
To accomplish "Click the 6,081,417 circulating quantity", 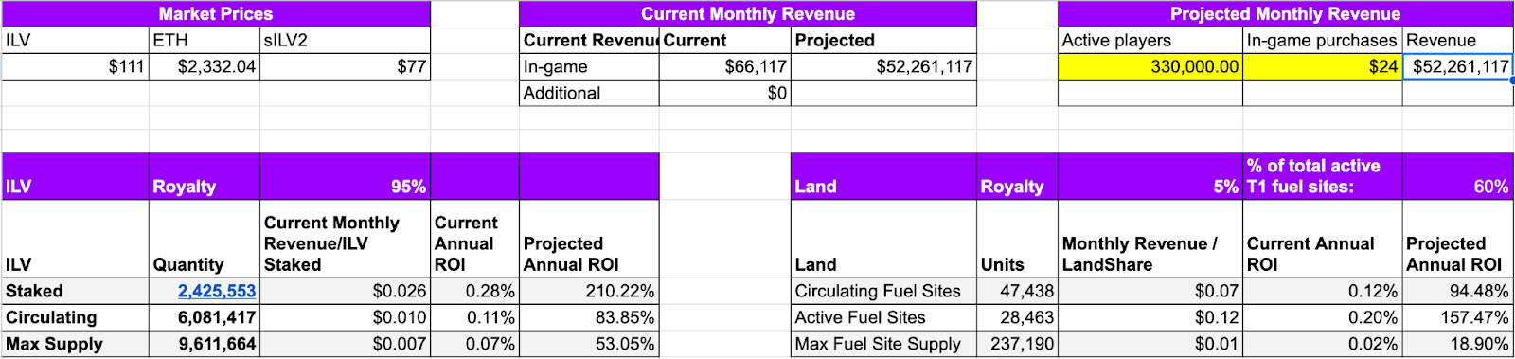I will pos(205,317).
